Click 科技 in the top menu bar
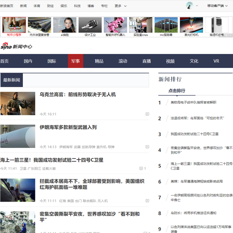The height and width of the screenshot is (233, 233). (77, 6)
